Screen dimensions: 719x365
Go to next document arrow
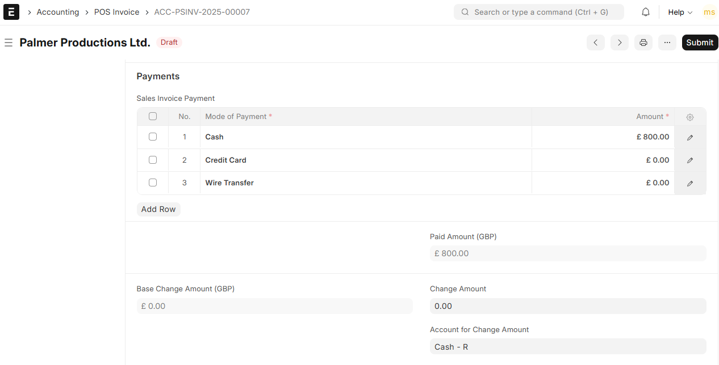click(x=620, y=43)
